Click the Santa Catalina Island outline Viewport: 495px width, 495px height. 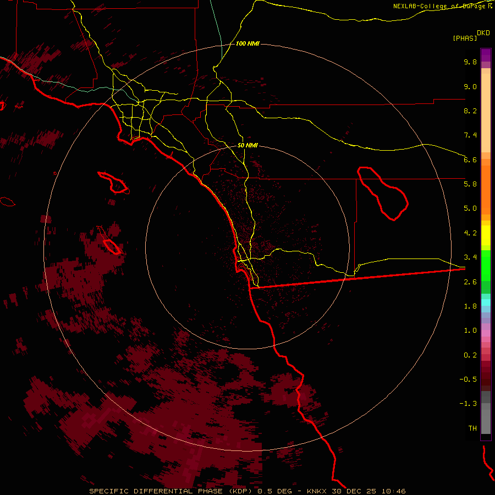pyautogui.click(x=113, y=183)
